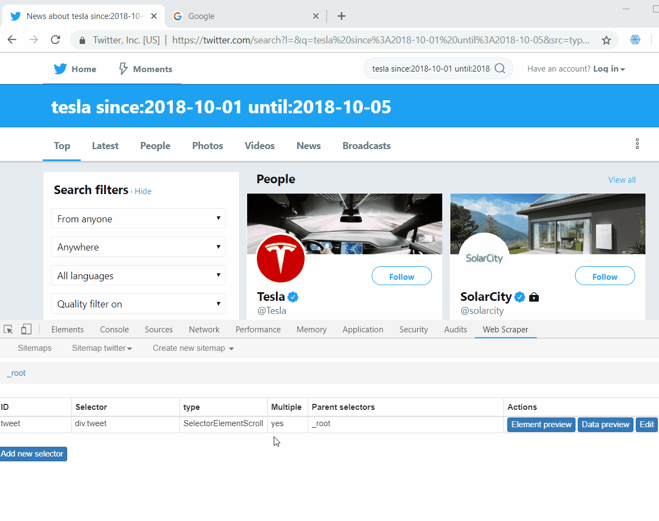Screen dimensions: 659x521
Task: Close the Twitter search tab
Action: (153, 16)
